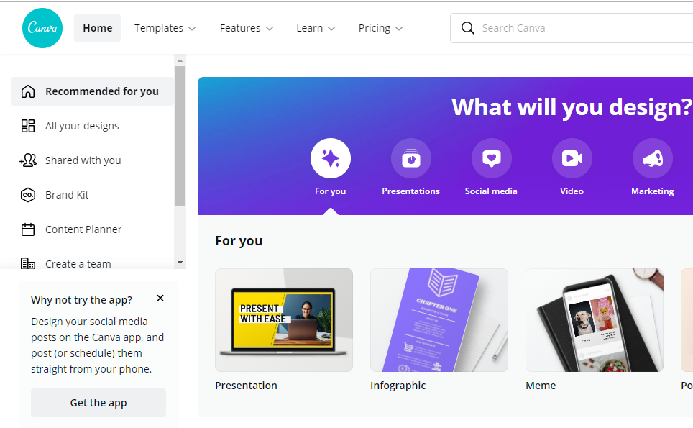Open the Marketing megaphone icon
Image resolution: width=693 pixels, height=428 pixels.
(652, 158)
